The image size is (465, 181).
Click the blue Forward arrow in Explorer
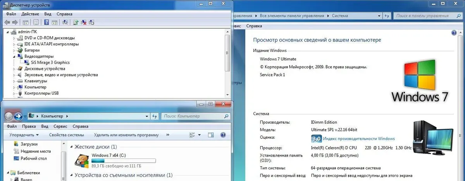18,116
